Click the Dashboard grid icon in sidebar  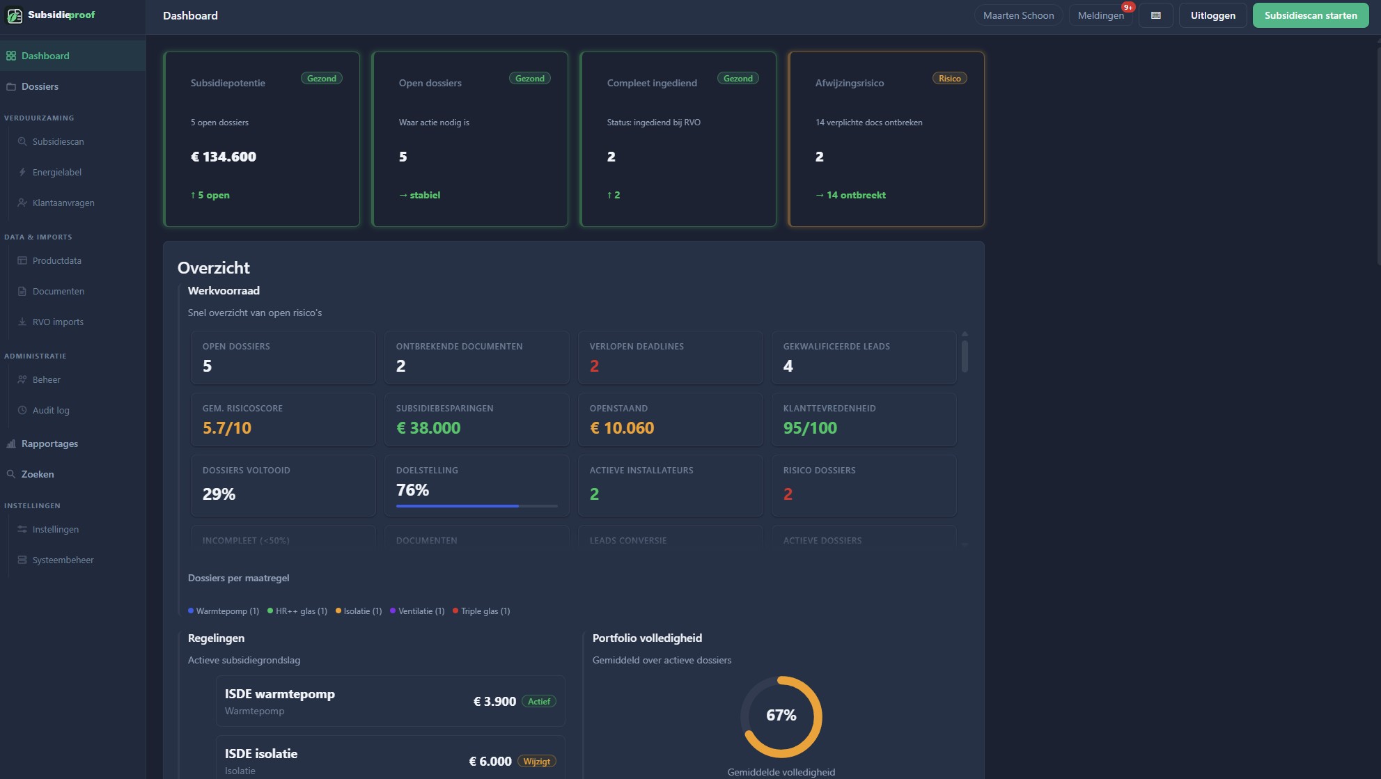11,56
